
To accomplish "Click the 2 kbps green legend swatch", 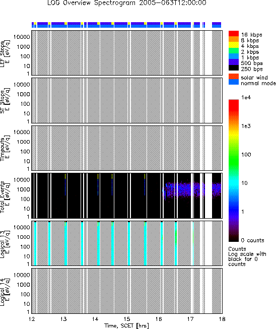I will (x=233, y=50).
